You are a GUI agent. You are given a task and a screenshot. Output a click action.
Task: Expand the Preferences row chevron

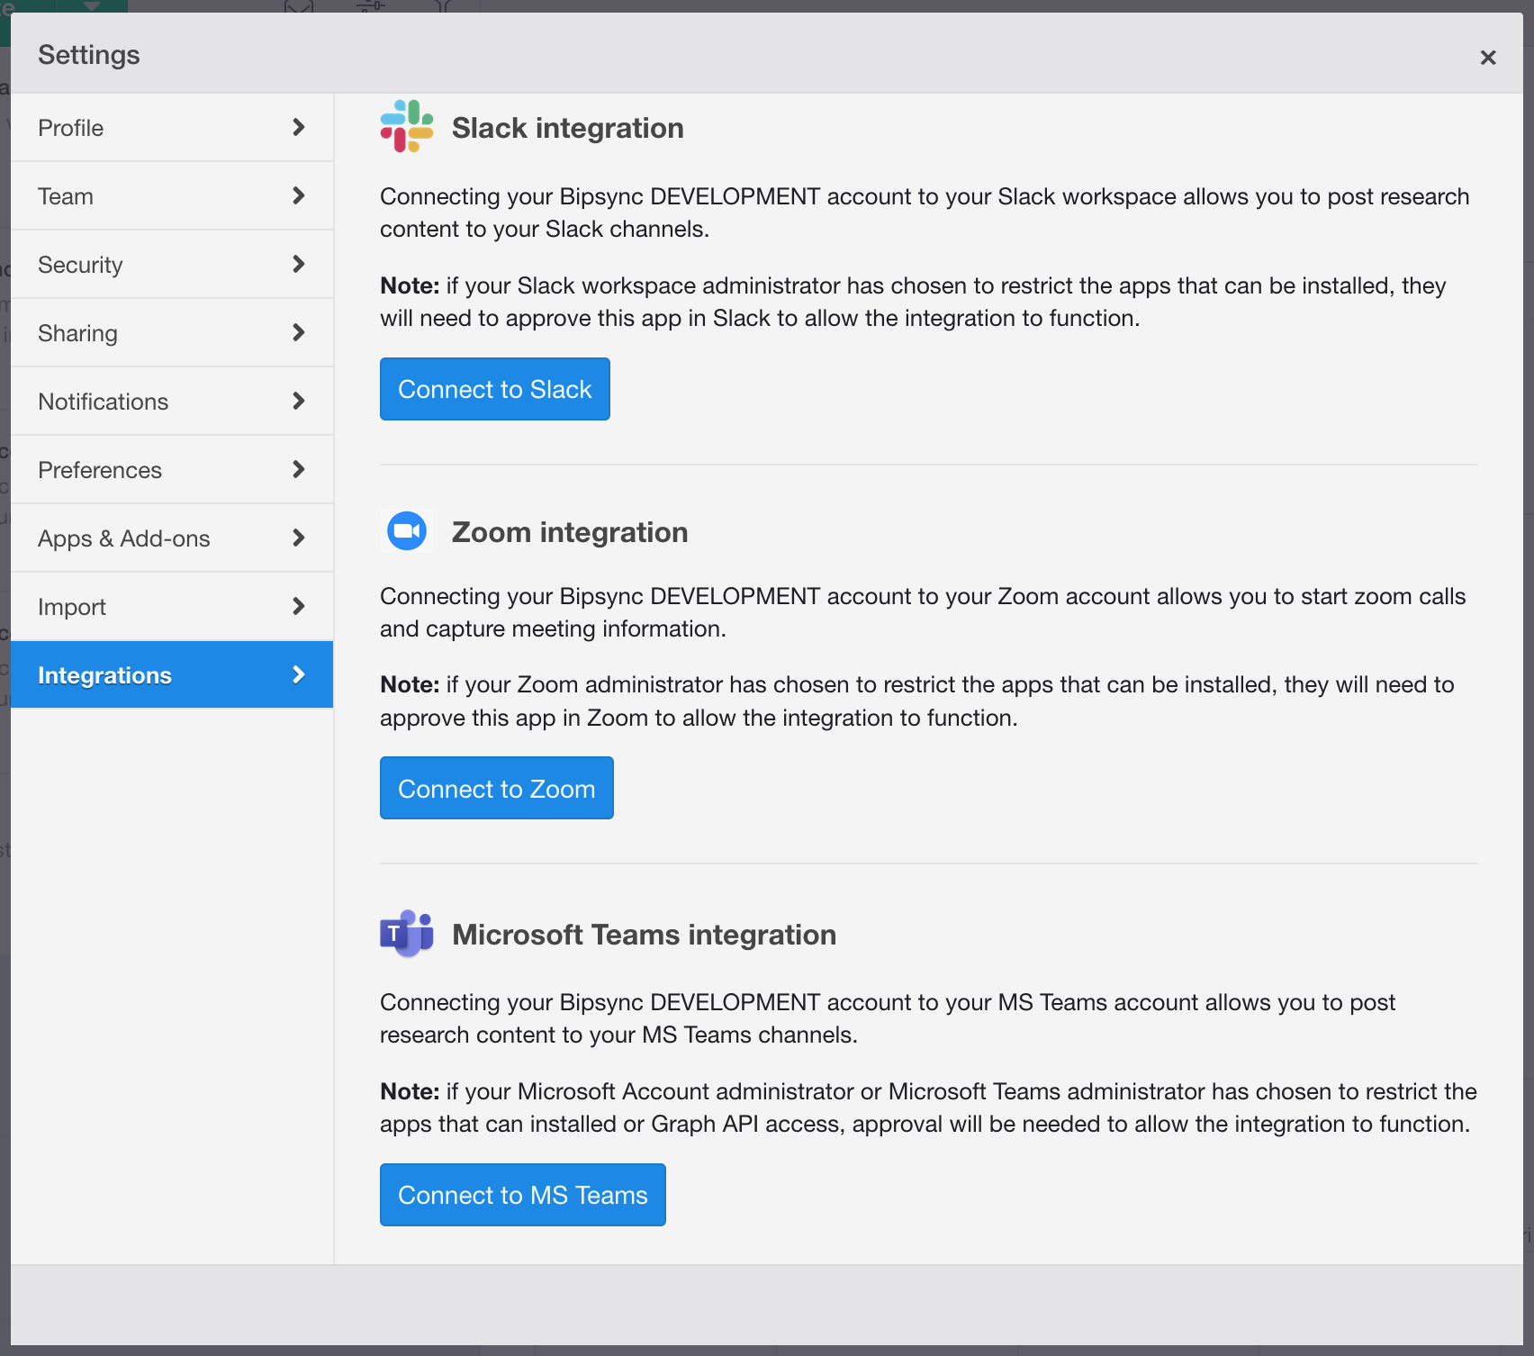point(299,469)
